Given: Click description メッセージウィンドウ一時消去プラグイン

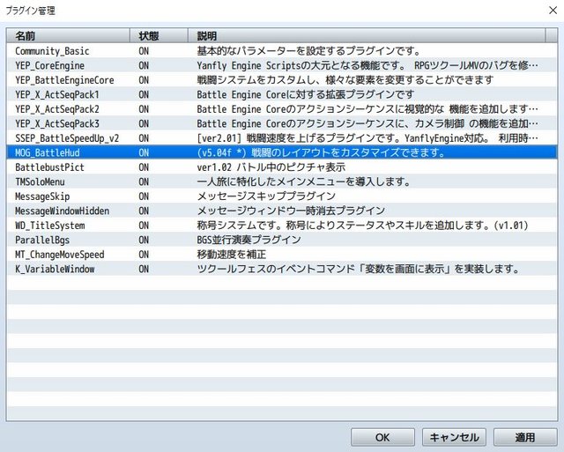Looking at the screenshot, I should [291, 211].
